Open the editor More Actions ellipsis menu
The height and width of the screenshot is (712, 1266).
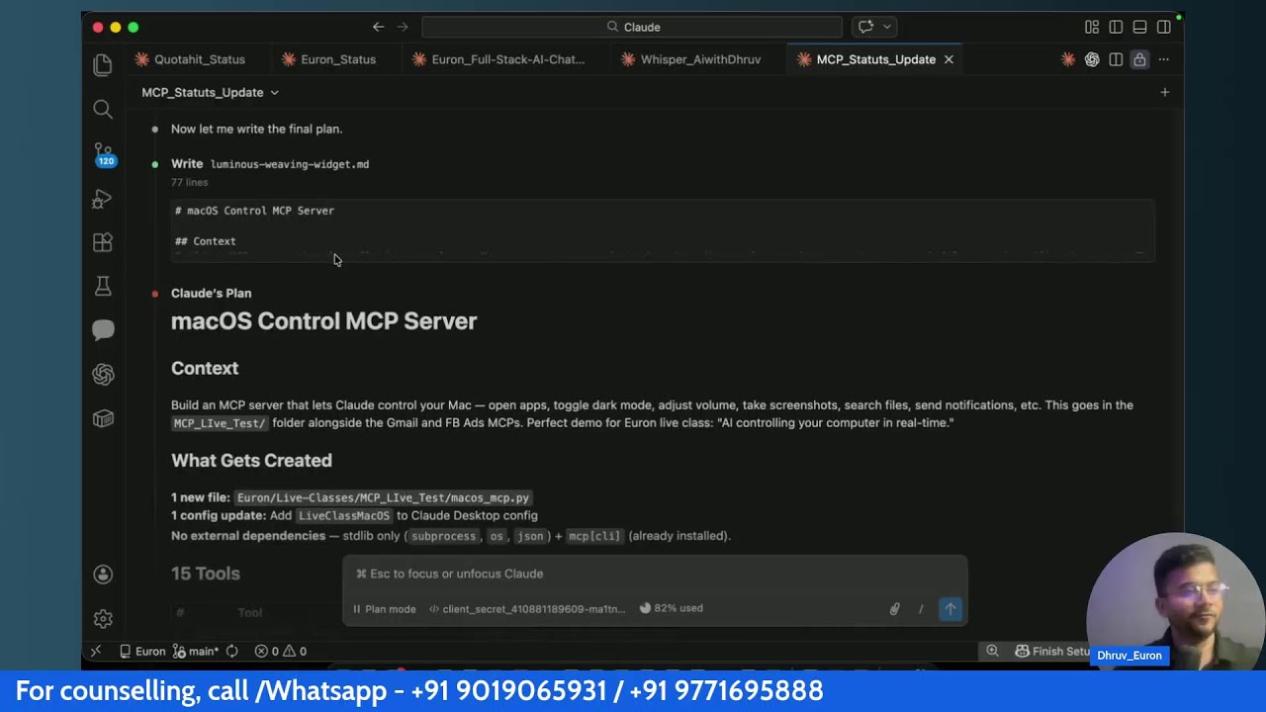coord(1164,59)
